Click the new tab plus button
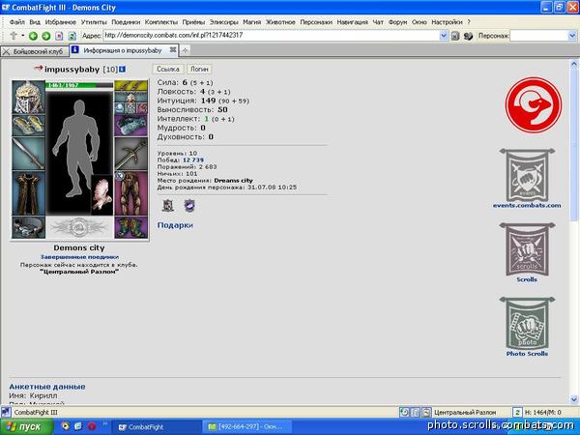Viewport: 580px width, 435px height. pyautogui.click(x=185, y=50)
